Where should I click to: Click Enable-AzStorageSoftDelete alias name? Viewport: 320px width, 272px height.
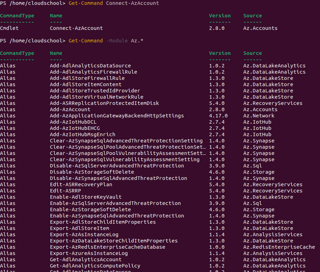click(90, 209)
